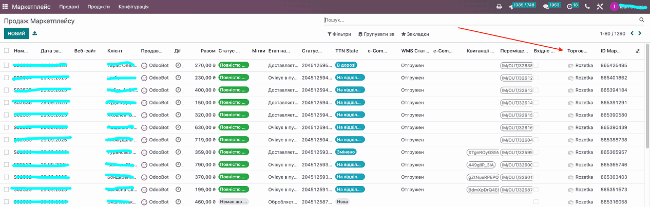The width and height of the screenshot is (650, 207).
Task: Open activity clock in 230,00 ₴ row
Action: click(x=178, y=78)
